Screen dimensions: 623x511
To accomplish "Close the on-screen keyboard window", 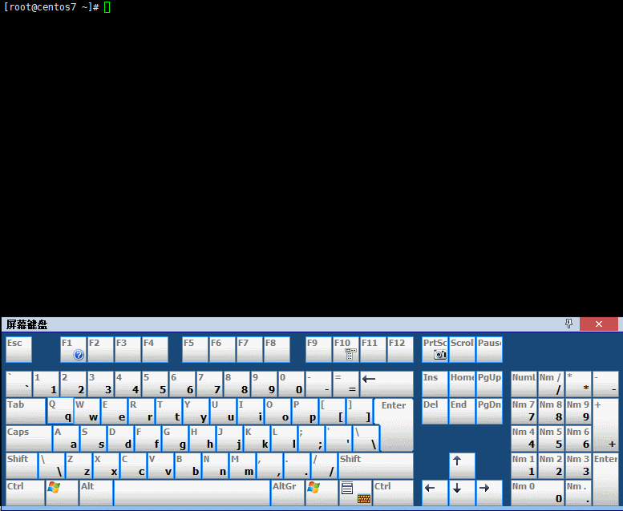I will click(599, 324).
